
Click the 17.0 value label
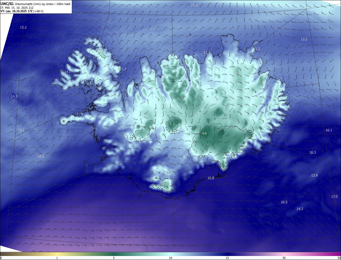click(334, 197)
